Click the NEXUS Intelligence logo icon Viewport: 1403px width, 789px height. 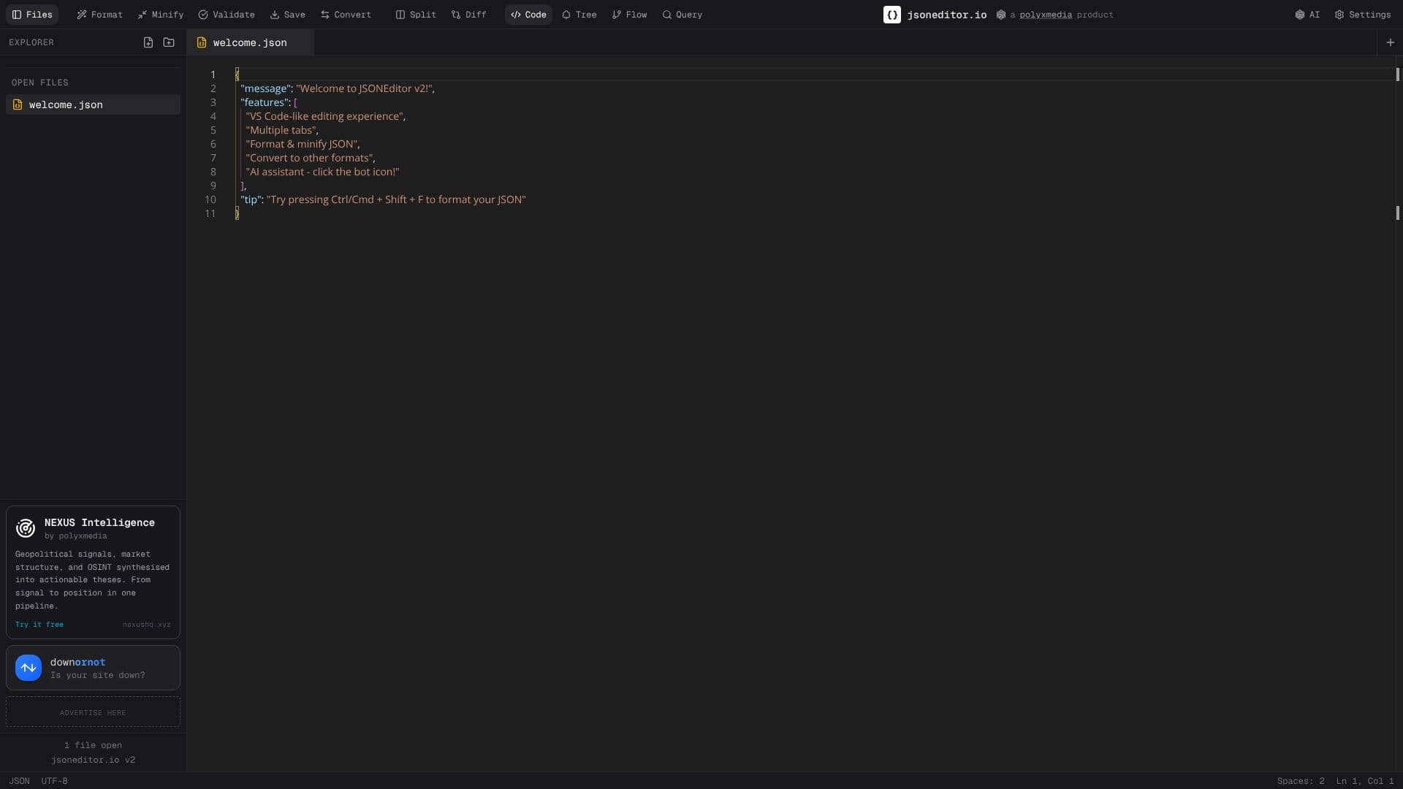[26, 527]
